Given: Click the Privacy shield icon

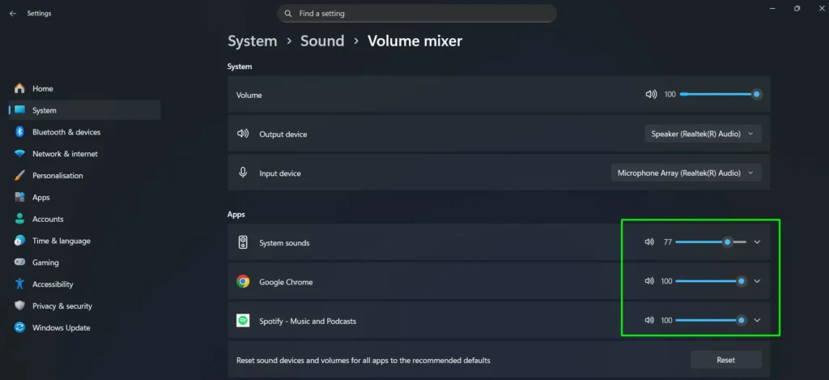Looking at the screenshot, I should [x=19, y=305].
